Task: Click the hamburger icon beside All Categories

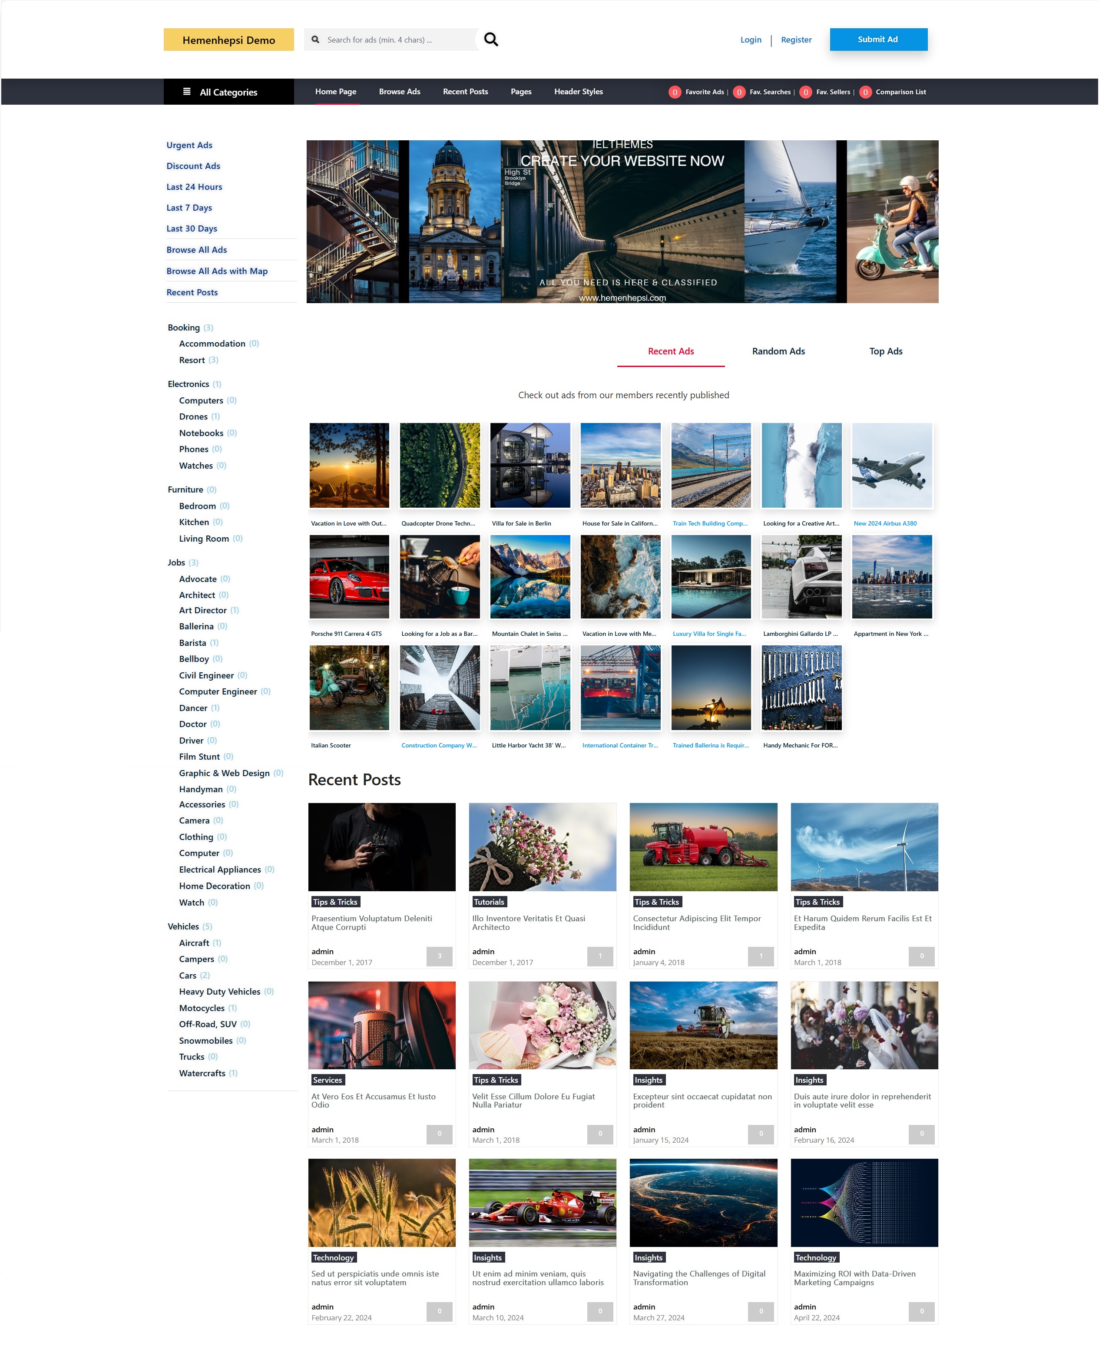Action: tap(187, 92)
